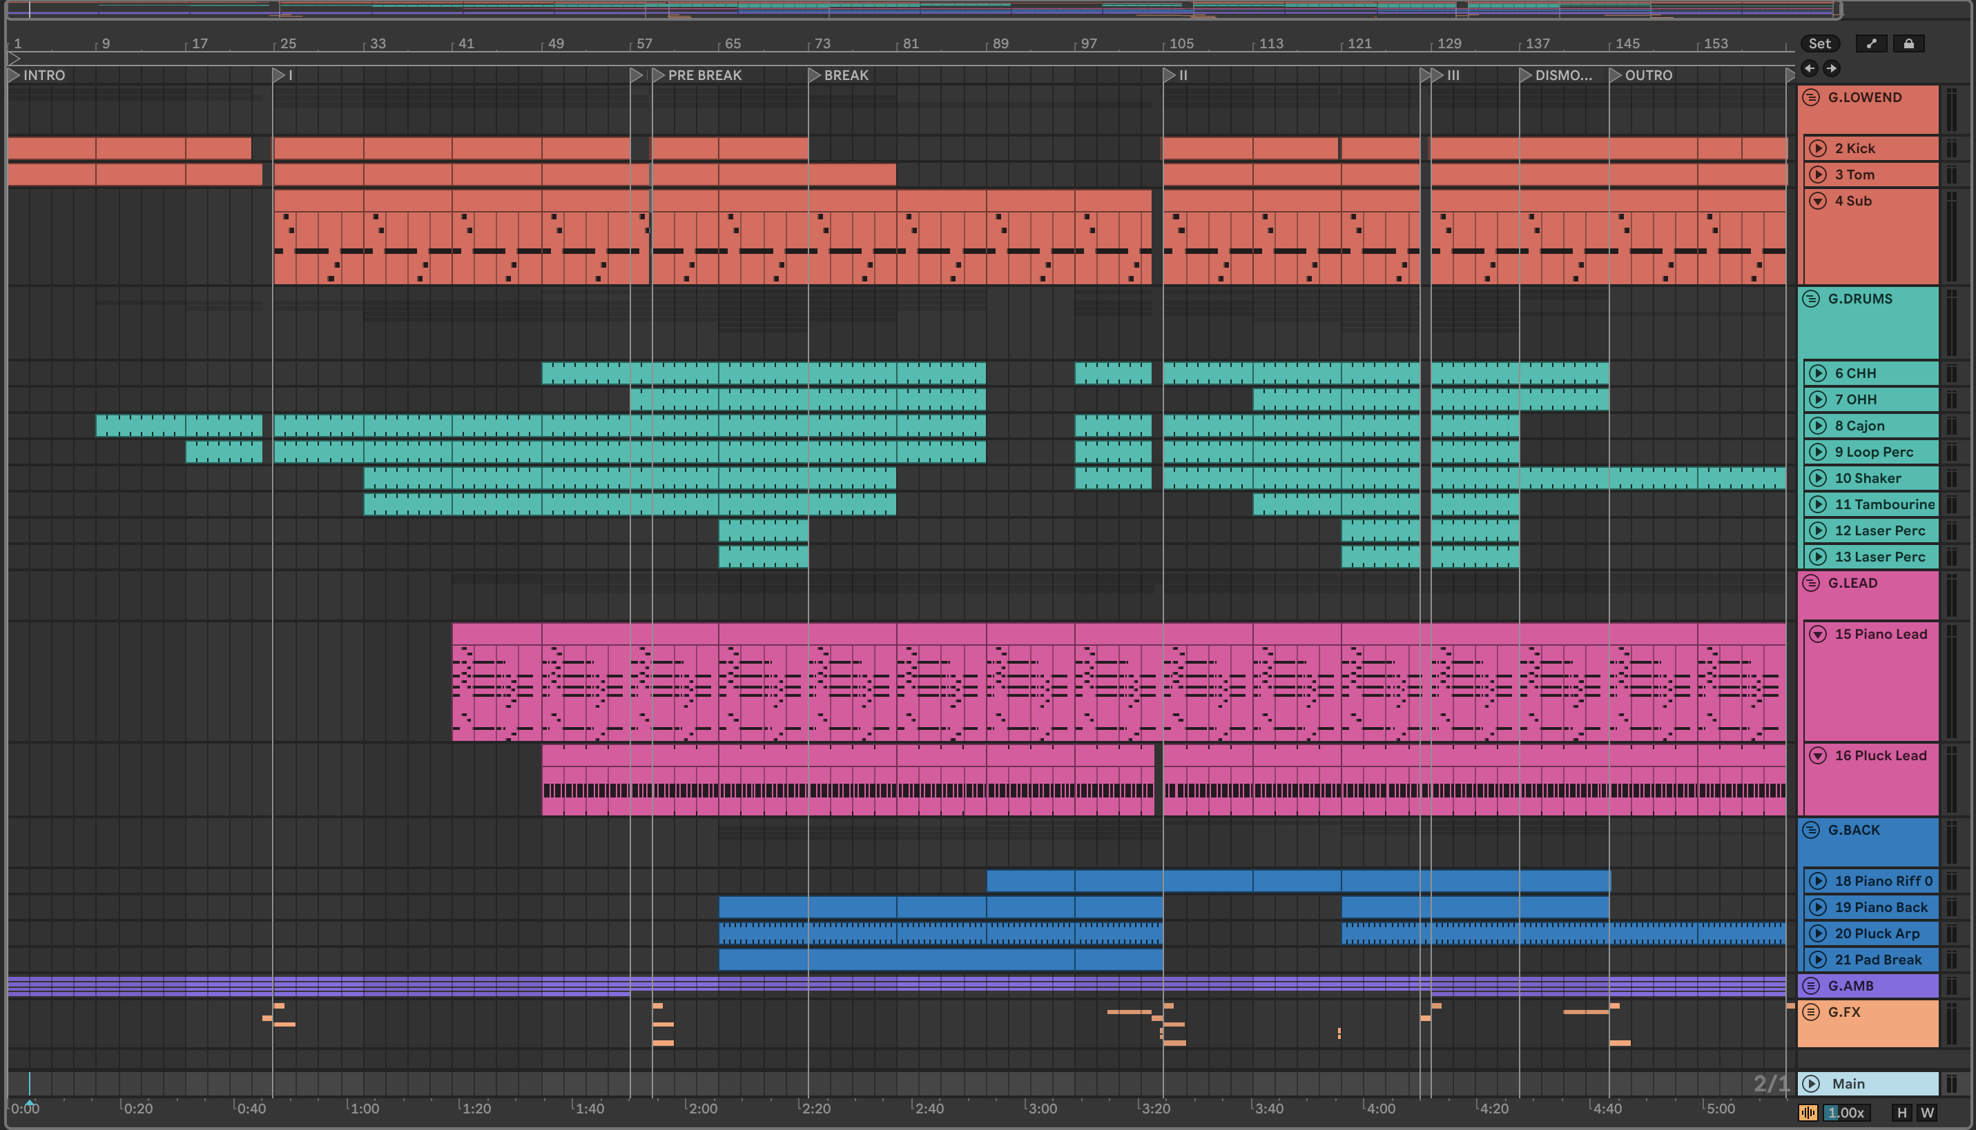1976x1130 pixels.
Task: Collapse the 16 Pluck Lead track
Action: point(1817,755)
